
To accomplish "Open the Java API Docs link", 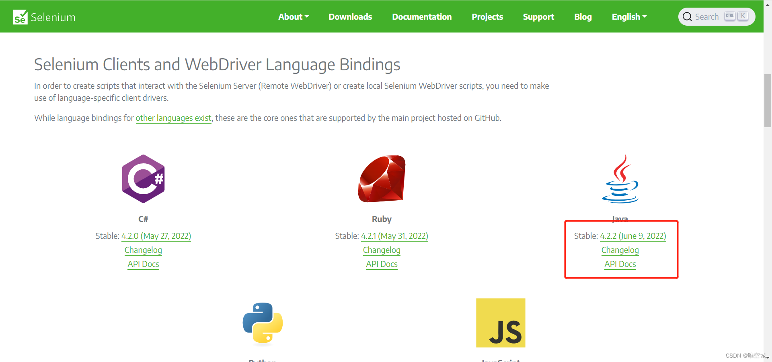I will [620, 264].
